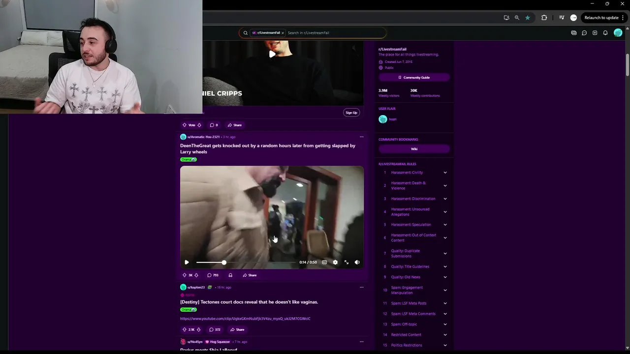
Task: Open u/No4Sym profile
Action: (x=195, y=342)
